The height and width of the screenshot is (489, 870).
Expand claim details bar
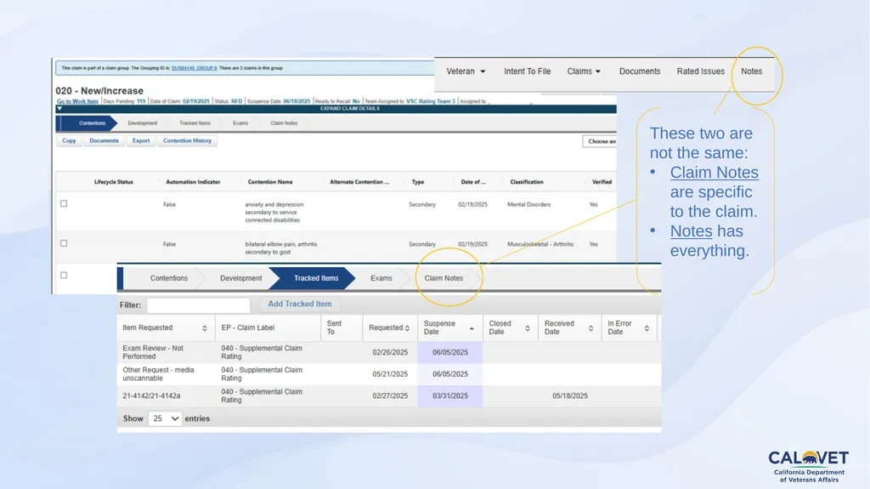[x=336, y=109]
